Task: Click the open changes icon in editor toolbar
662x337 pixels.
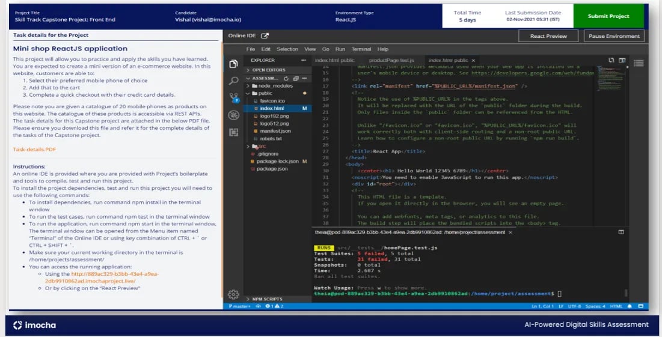Action: (x=611, y=60)
